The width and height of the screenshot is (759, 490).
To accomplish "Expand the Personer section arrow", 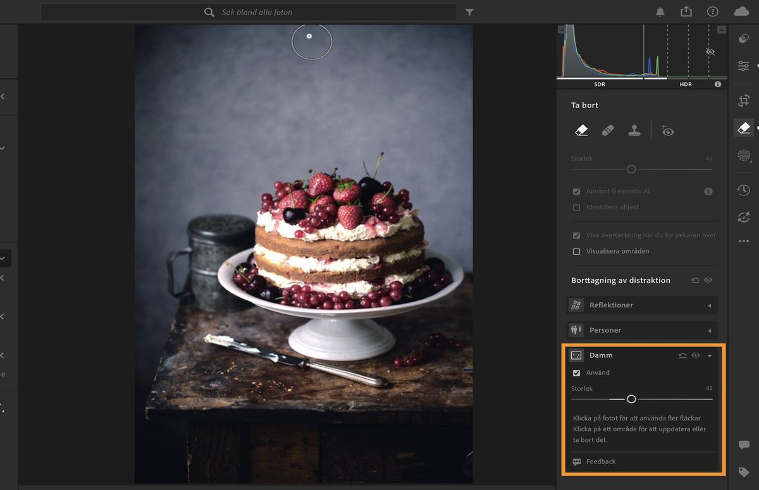I will point(709,331).
